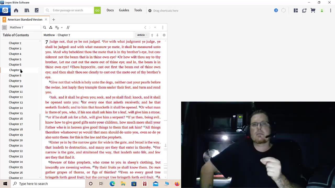Click the sync status icon
The height and width of the screenshot is (188, 335).
coord(283,10)
